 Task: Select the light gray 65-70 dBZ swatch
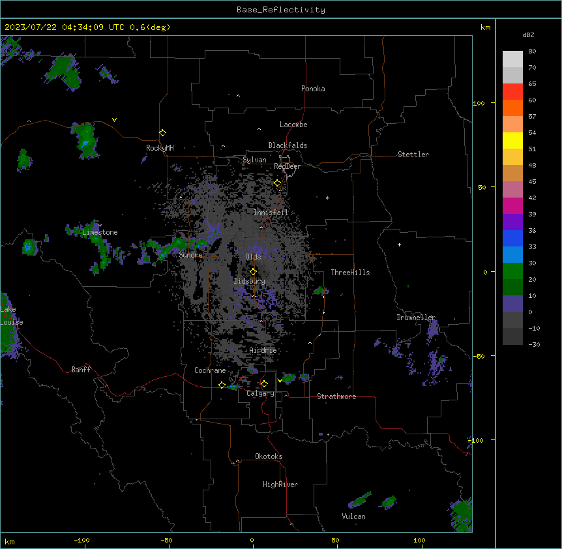pyautogui.click(x=512, y=75)
